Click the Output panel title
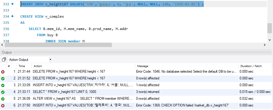 coord(7,52)
